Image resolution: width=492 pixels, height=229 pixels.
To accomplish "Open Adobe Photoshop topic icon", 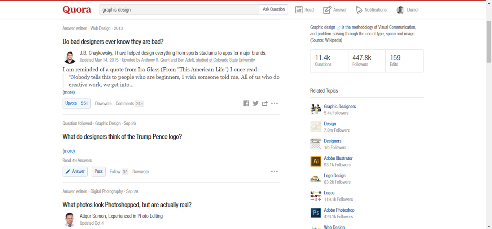I will (316, 213).
